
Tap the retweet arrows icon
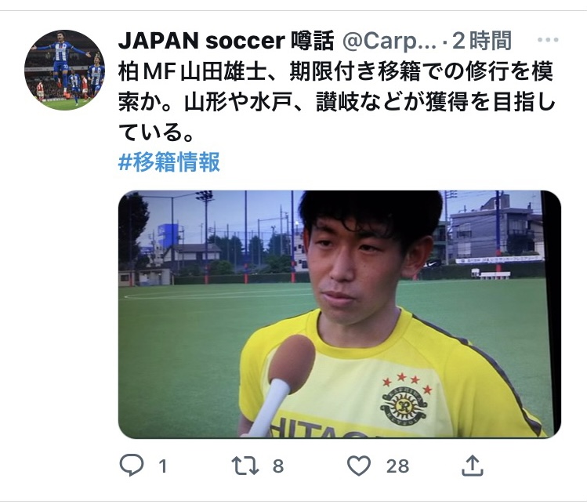pyautogui.click(x=245, y=466)
